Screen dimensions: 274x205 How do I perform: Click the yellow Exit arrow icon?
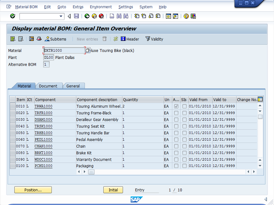tap(94, 16)
